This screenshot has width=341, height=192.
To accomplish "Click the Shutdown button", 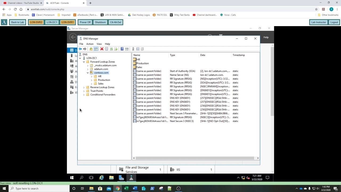I will (x=100, y=22).
